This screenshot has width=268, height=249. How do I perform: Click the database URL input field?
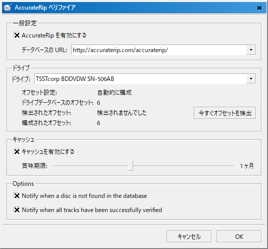point(159,50)
